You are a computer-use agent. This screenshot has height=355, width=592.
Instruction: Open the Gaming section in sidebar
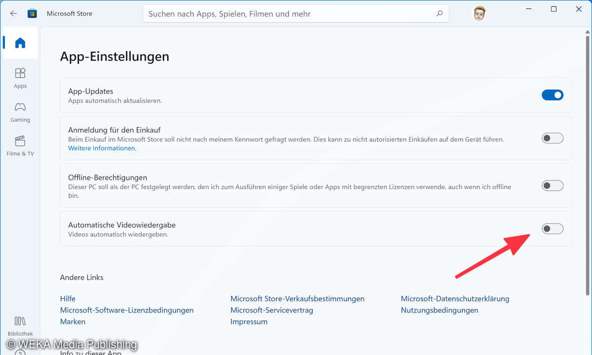click(20, 112)
